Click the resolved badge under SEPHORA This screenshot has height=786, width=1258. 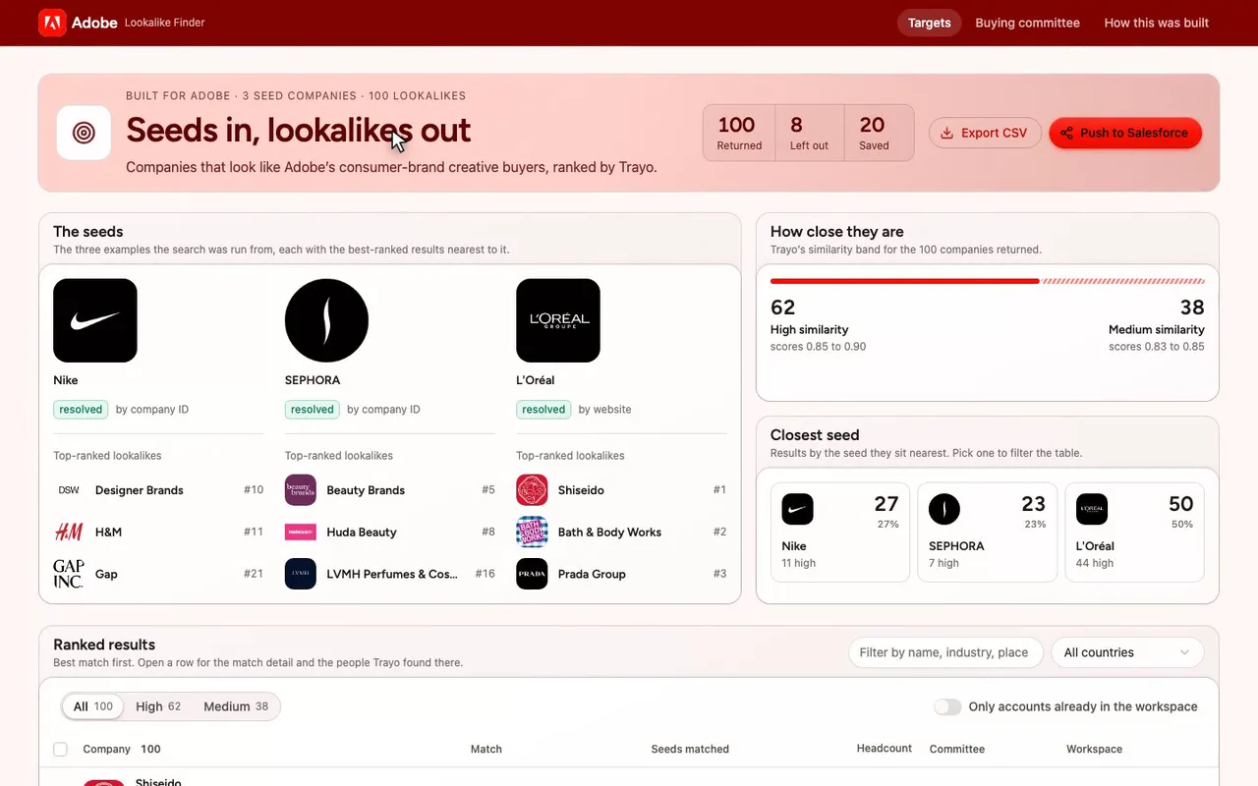click(313, 410)
